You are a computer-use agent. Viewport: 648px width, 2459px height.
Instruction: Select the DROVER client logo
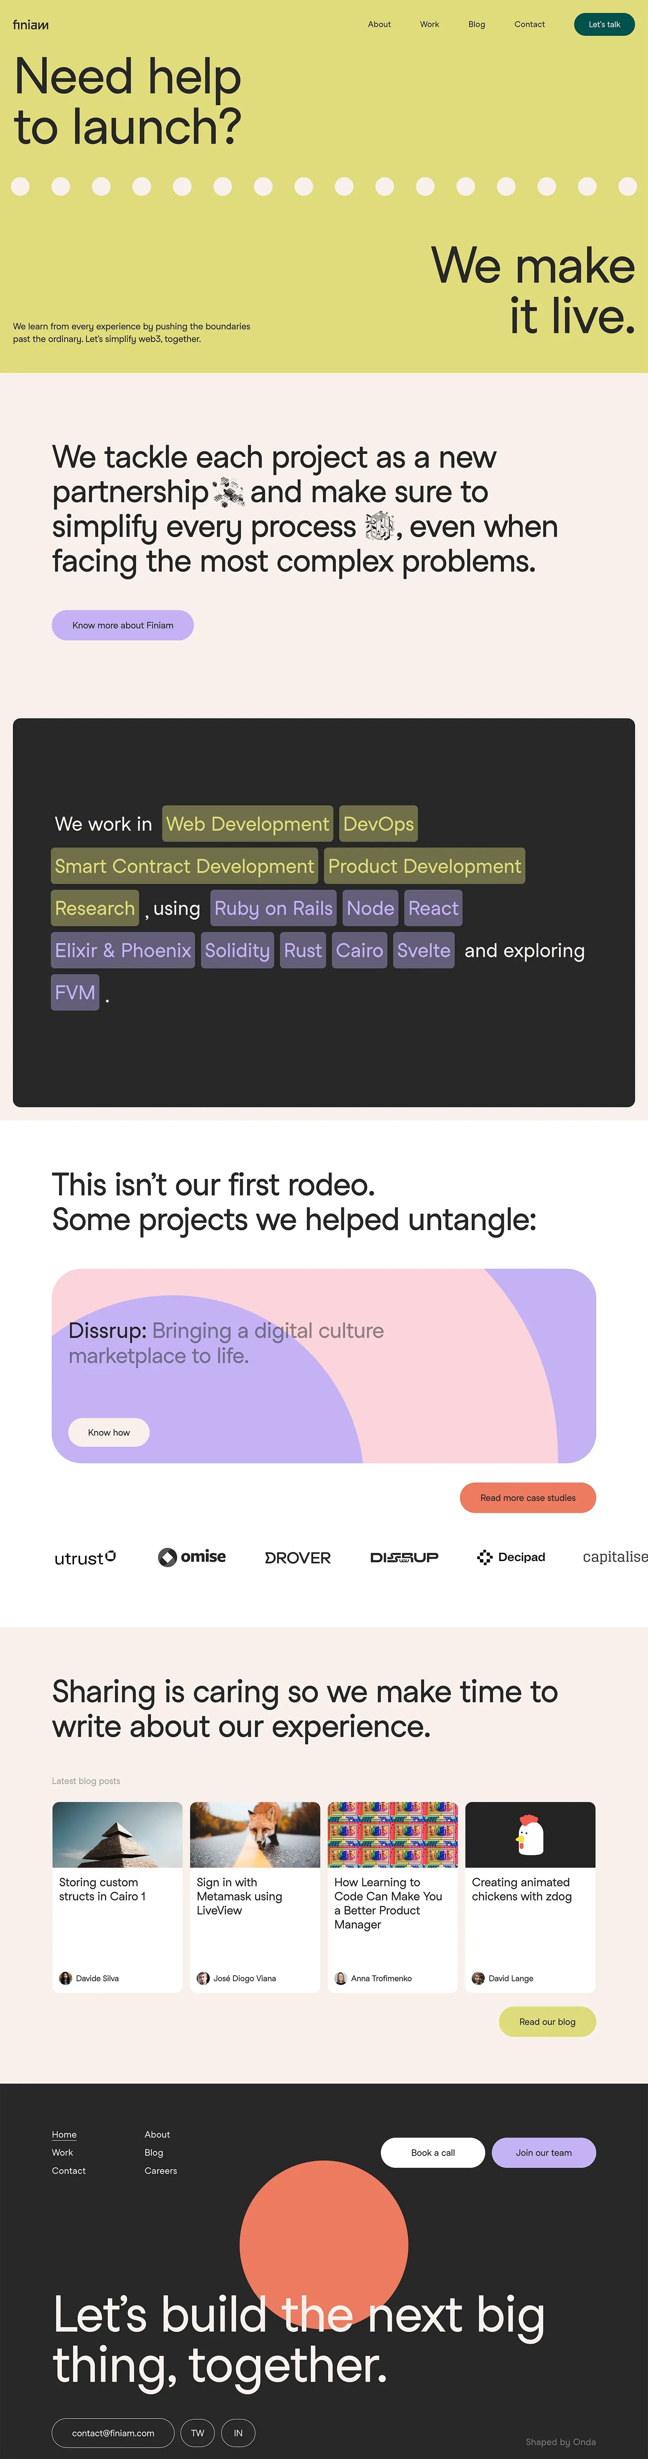[298, 1558]
